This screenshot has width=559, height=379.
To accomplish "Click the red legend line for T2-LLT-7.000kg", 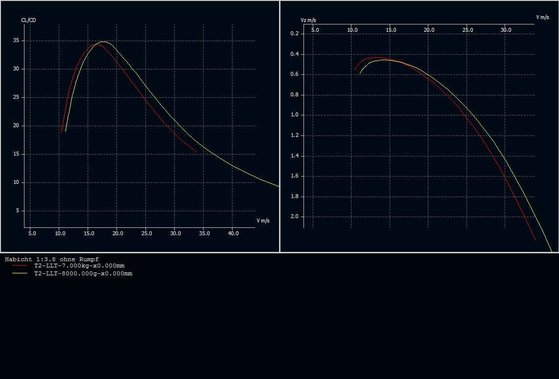I will point(20,266).
